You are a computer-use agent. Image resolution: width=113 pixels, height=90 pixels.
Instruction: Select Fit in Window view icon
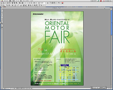(52, 3)
